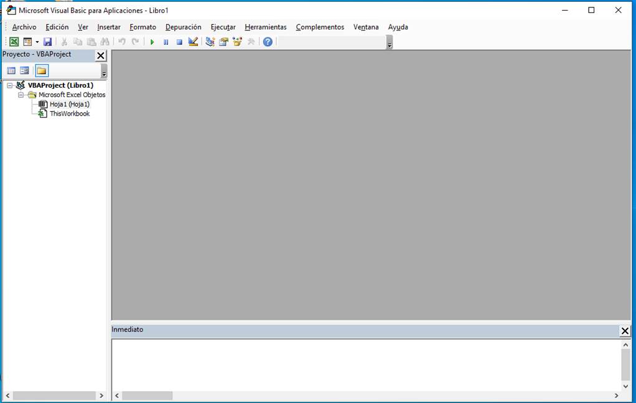
Task: Click the Toolbox toolbar icon
Action: coord(251,42)
